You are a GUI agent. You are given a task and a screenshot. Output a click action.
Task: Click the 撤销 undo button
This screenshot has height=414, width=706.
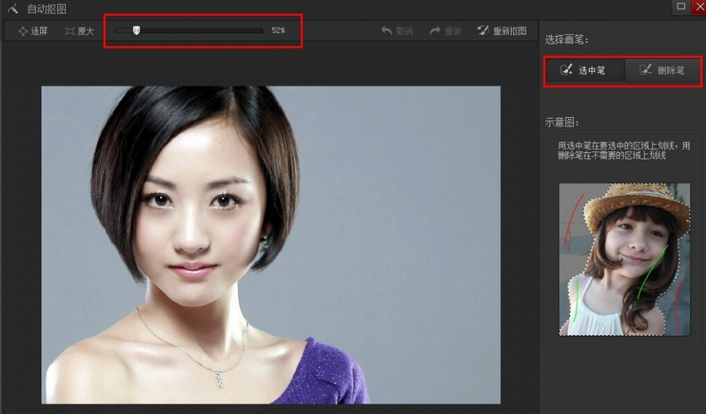point(397,31)
